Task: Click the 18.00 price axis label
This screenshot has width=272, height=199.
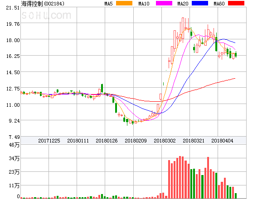Action: click(13, 40)
